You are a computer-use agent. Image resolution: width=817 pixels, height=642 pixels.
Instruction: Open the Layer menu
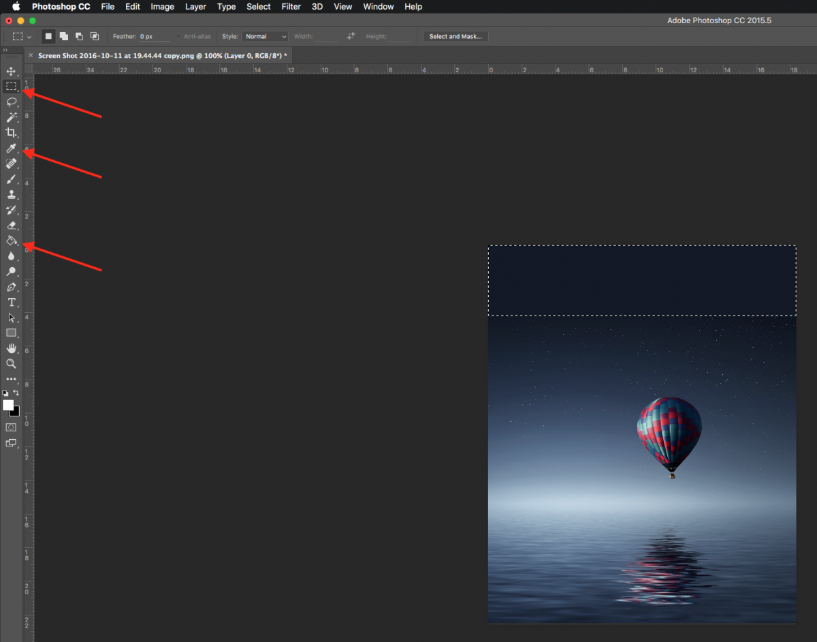click(x=195, y=6)
